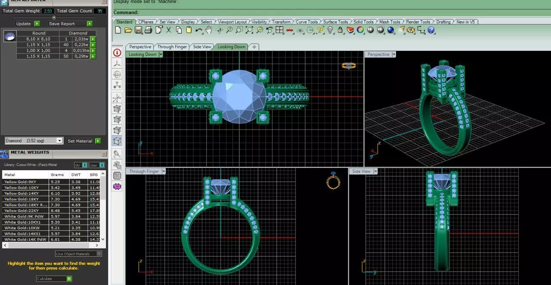Click the Print icon in the Standard toolbar

(x=148, y=30)
